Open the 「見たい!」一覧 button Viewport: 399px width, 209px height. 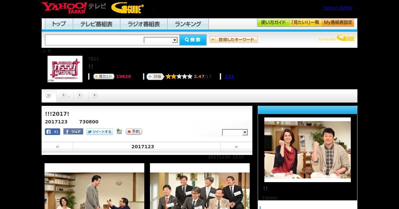click(x=305, y=23)
